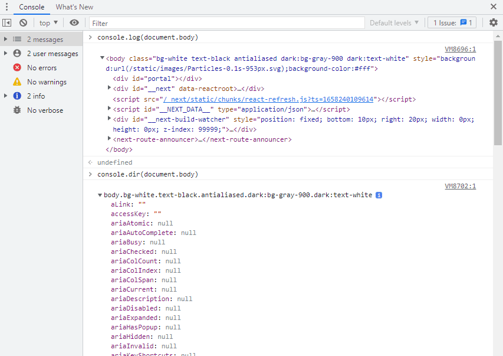Click the undefined return value
The height and width of the screenshot is (356, 503).
click(x=115, y=162)
